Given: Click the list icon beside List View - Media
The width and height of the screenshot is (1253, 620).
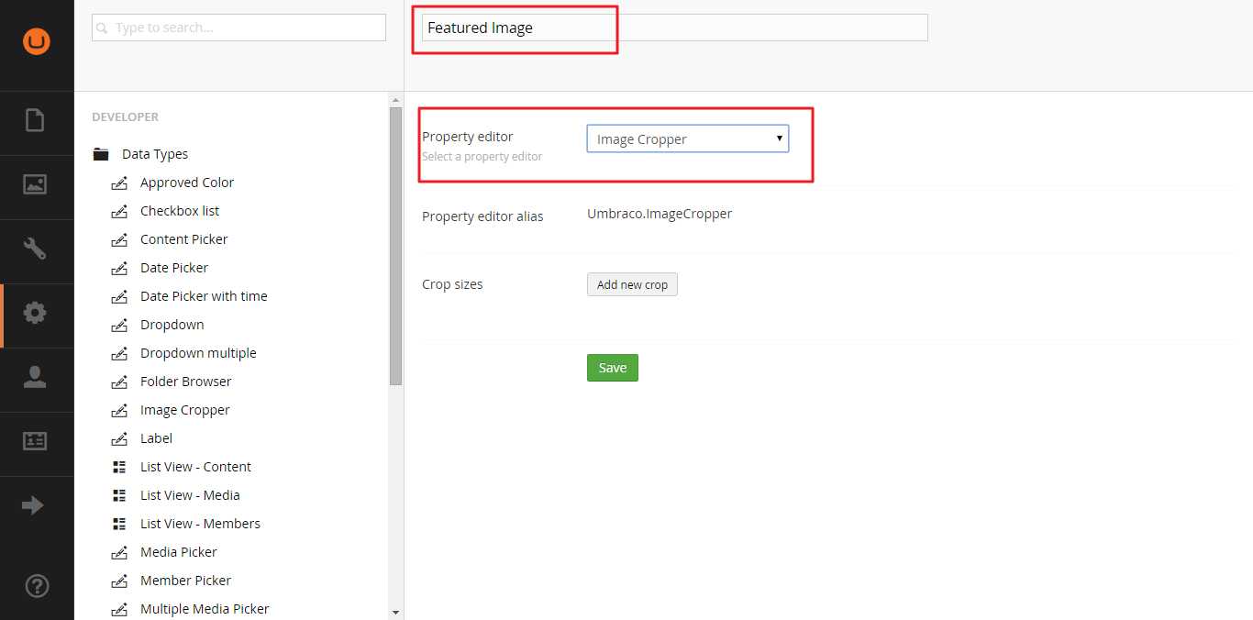Looking at the screenshot, I should pyautogui.click(x=119, y=496).
